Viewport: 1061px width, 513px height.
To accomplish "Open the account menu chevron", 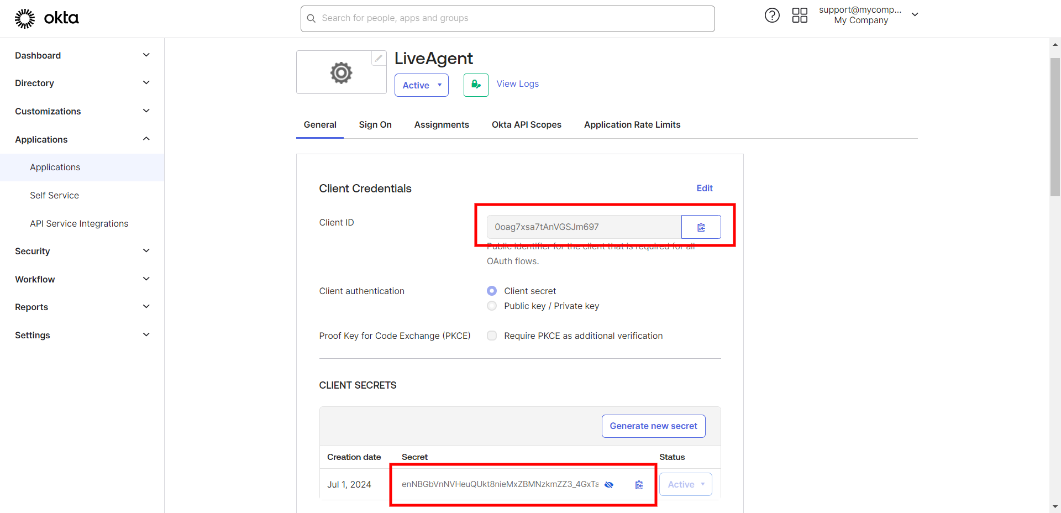I will point(915,15).
